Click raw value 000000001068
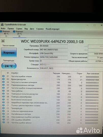This screenshot has height=137, width=103. (92, 80)
